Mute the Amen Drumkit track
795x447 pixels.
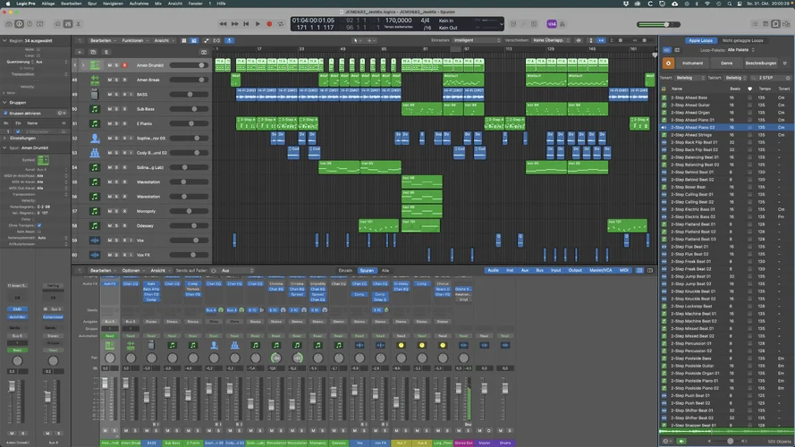(110, 65)
